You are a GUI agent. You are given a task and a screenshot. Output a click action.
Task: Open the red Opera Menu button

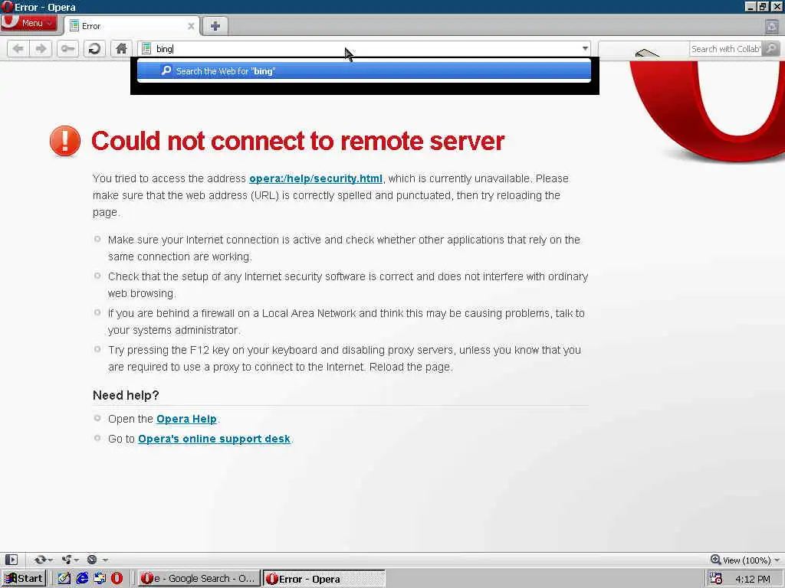[x=28, y=22]
